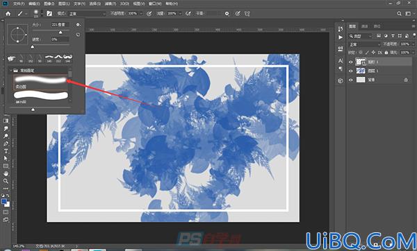Hide the 图层 1 layer eye icon
This screenshot has width=417, height=251.
(351, 71)
